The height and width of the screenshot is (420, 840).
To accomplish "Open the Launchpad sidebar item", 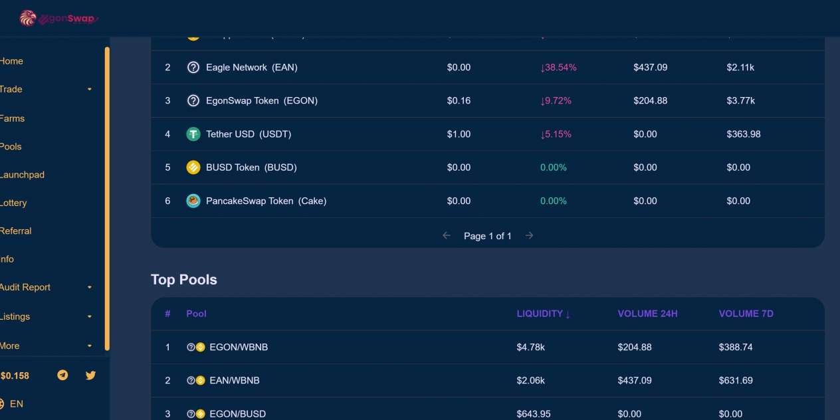I will click(22, 175).
